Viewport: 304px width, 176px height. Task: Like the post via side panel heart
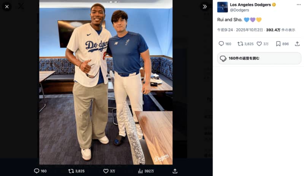pyautogui.click(x=259, y=44)
